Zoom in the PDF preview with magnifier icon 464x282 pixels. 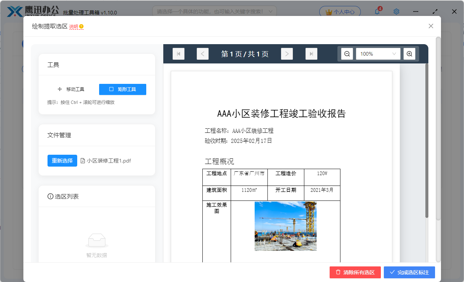pos(409,53)
